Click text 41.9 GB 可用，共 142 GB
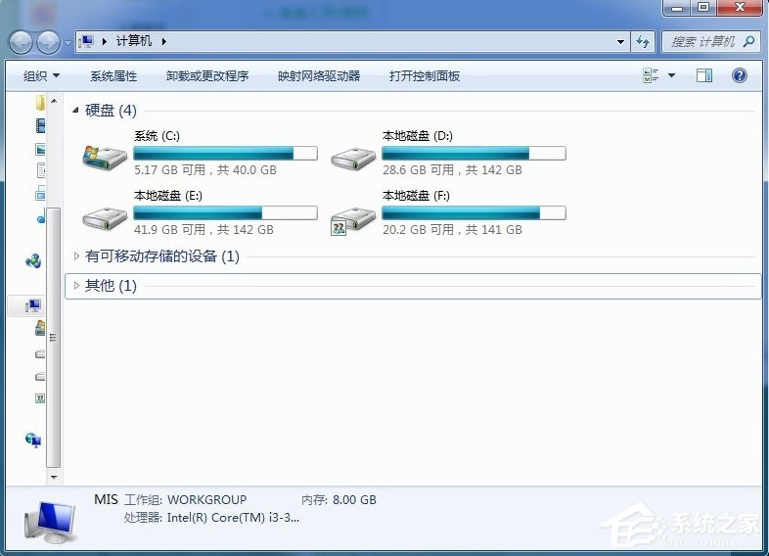769x556 pixels. tap(204, 230)
